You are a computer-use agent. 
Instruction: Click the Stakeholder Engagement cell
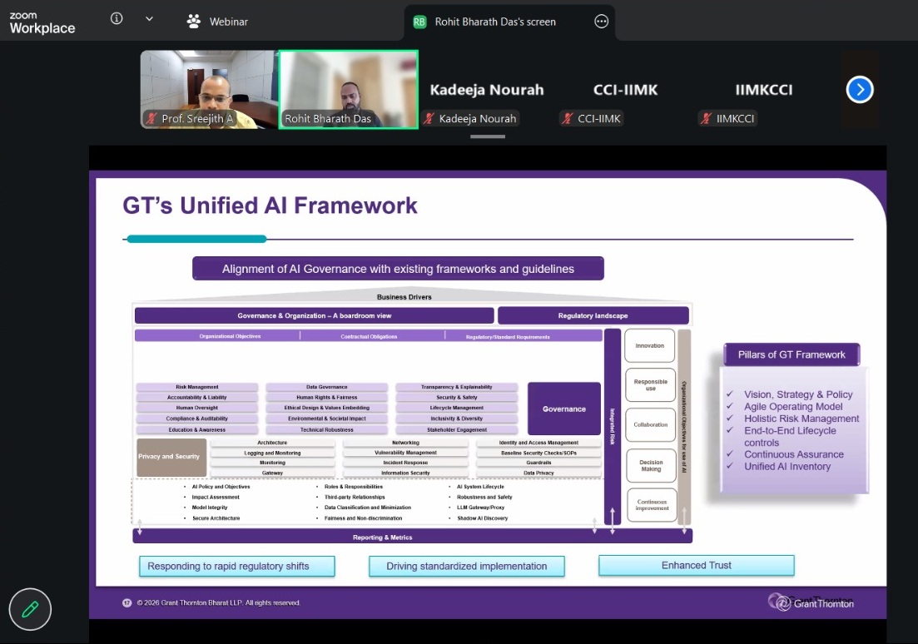click(457, 429)
